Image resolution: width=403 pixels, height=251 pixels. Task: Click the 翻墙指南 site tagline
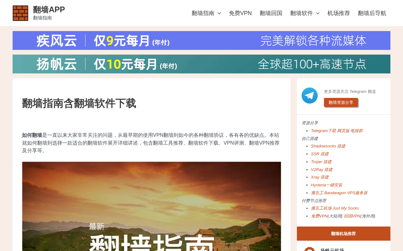tap(43, 18)
